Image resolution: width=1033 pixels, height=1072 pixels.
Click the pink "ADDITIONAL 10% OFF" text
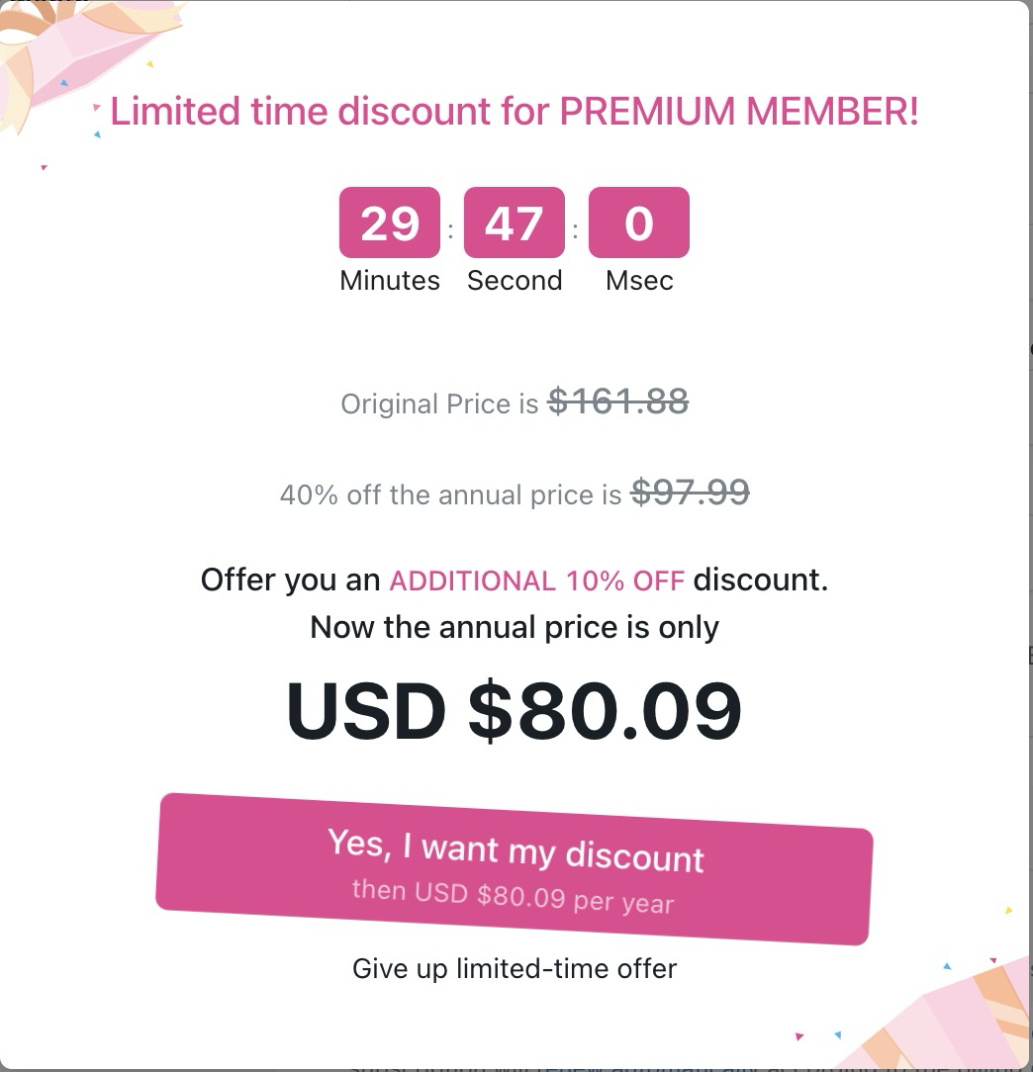536,580
